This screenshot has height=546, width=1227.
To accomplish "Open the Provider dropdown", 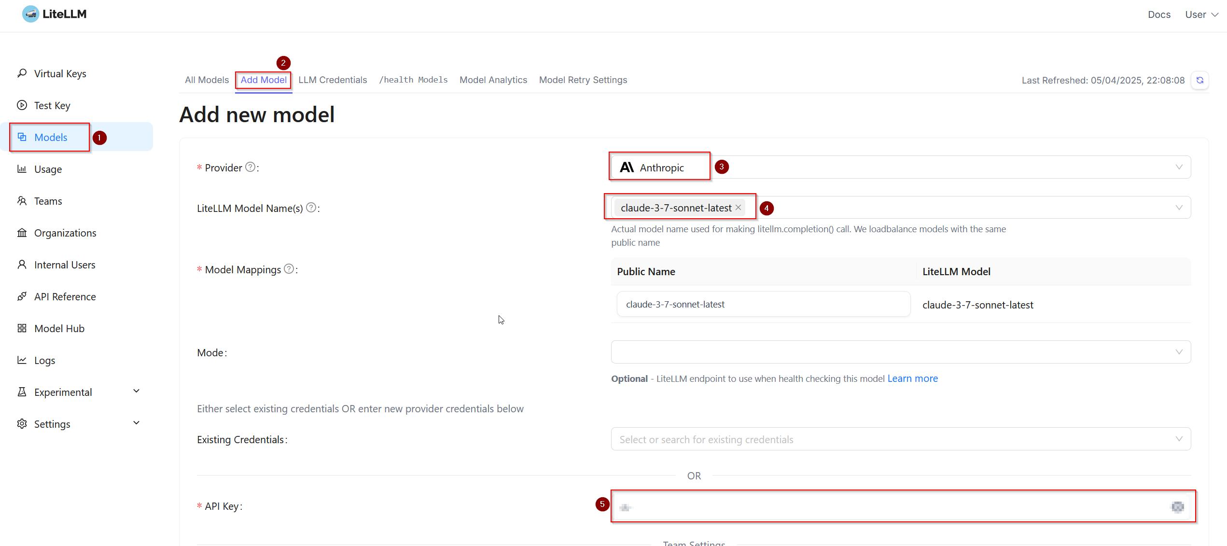I will pyautogui.click(x=1180, y=167).
